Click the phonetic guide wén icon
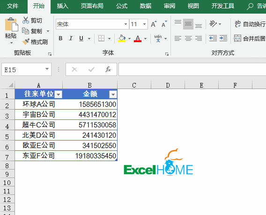Viewport: 266px width, 215px height. click(x=158, y=38)
